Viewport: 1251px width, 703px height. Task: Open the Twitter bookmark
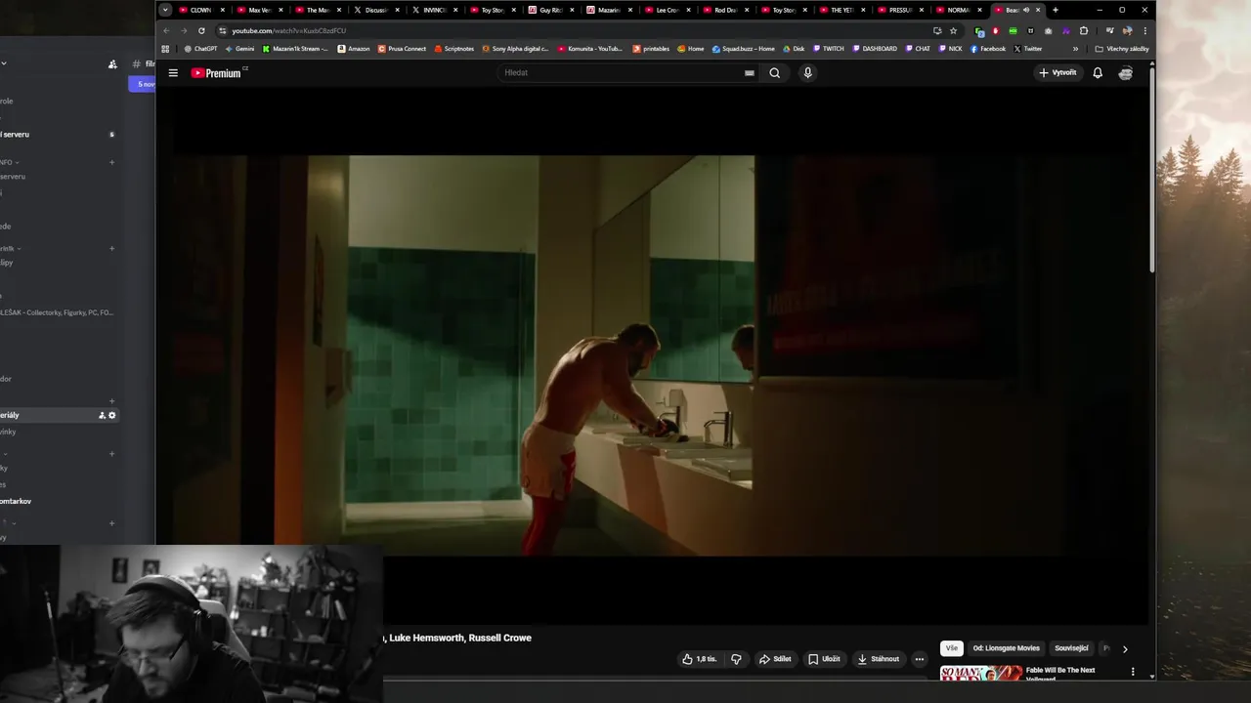click(x=1027, y=49)
